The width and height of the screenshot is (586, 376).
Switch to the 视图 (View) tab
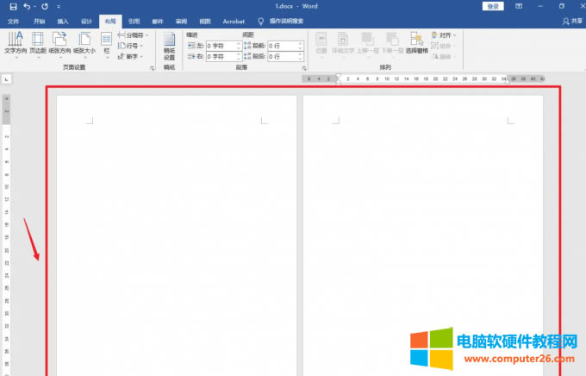[x=205, y=22]
